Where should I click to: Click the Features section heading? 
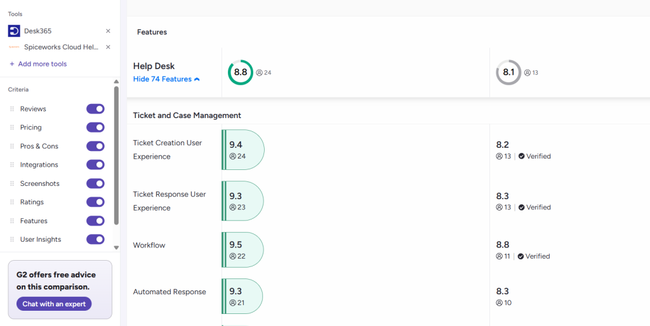coord(152,32)
